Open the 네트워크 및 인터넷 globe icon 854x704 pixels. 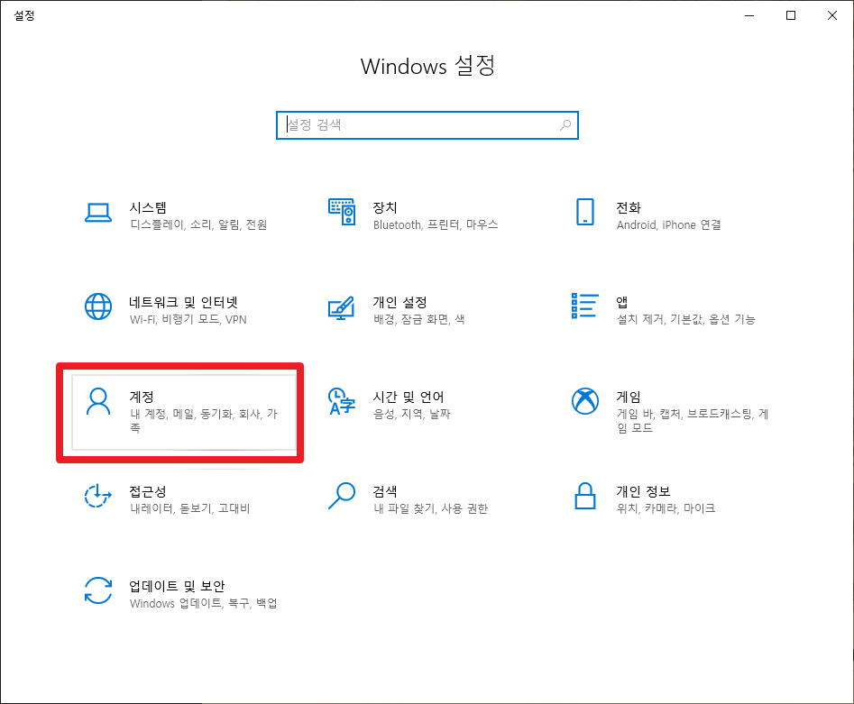(98, 306)
